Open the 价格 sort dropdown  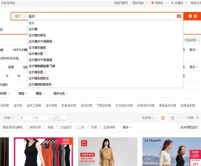click(8, 118)
